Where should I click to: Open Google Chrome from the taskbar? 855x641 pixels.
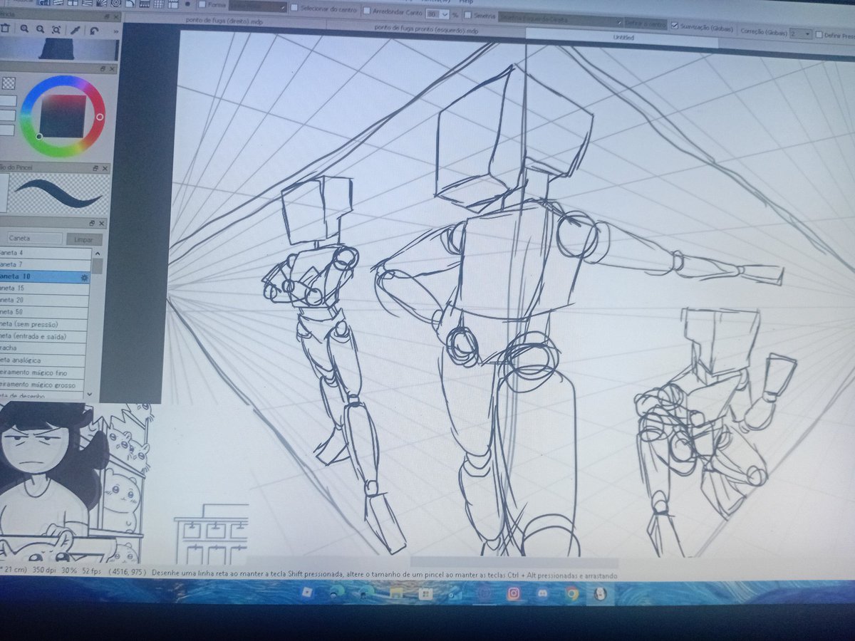pyautogui.click(x=572, y=593)
